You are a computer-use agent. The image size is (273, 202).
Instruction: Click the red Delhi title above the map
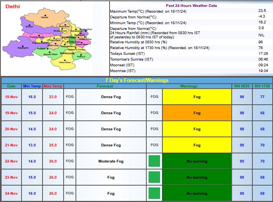(13, 7)
